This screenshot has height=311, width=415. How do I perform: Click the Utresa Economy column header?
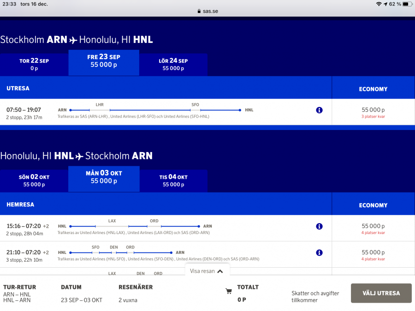click(373, 89)
